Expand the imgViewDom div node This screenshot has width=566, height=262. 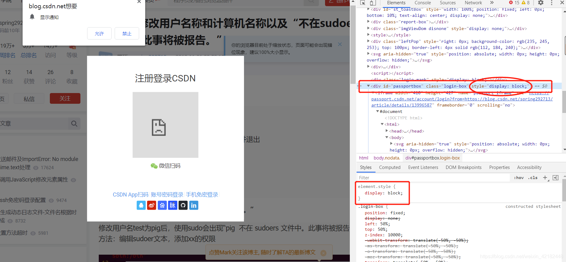pos(368,28)
